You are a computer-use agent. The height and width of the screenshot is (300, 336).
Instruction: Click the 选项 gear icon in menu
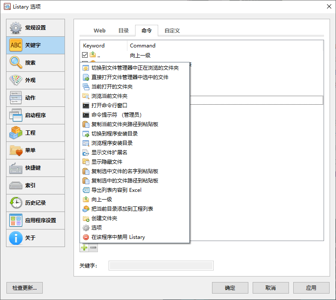click(86, 228)
